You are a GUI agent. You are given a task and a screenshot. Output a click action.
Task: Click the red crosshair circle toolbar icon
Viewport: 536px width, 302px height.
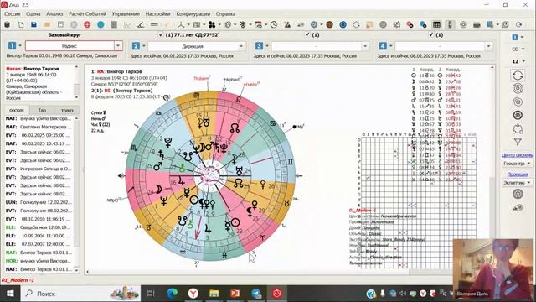87,24
